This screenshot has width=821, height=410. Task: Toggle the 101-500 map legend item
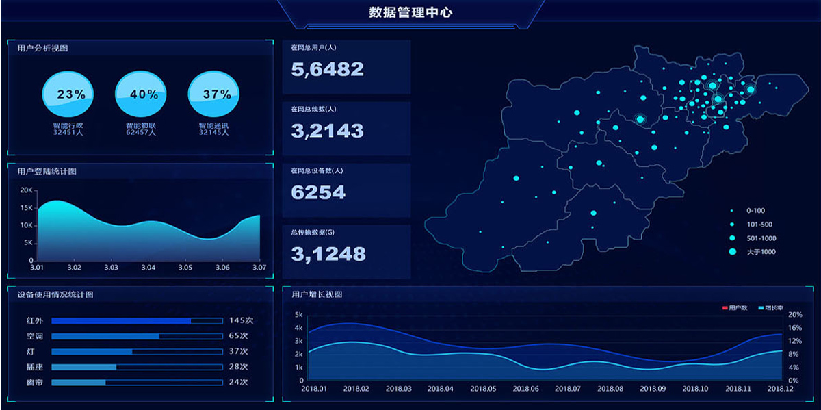click(x=731, y=225)
